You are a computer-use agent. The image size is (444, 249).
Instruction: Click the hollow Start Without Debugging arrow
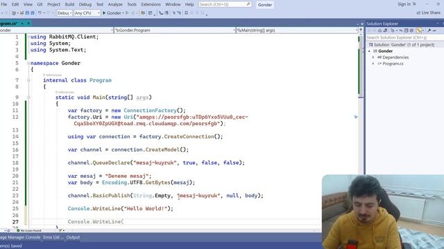pyautogui.click(x=127, y=13)
